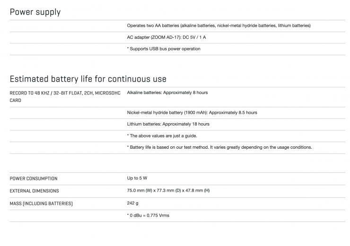Screen dimensions: 350x246
Task: Select the 75.0 mm dimensions value
Action: (x=168, y=191)
